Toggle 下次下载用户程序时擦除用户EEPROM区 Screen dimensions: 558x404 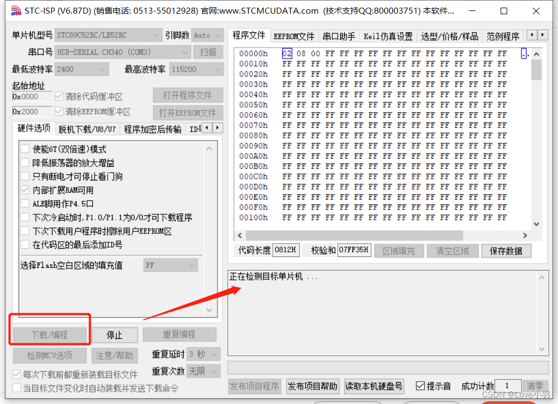coord(25,231)
